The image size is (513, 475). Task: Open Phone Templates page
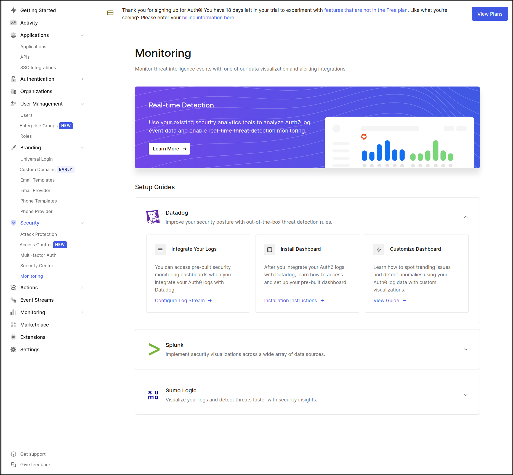click(x=39, y=201)
